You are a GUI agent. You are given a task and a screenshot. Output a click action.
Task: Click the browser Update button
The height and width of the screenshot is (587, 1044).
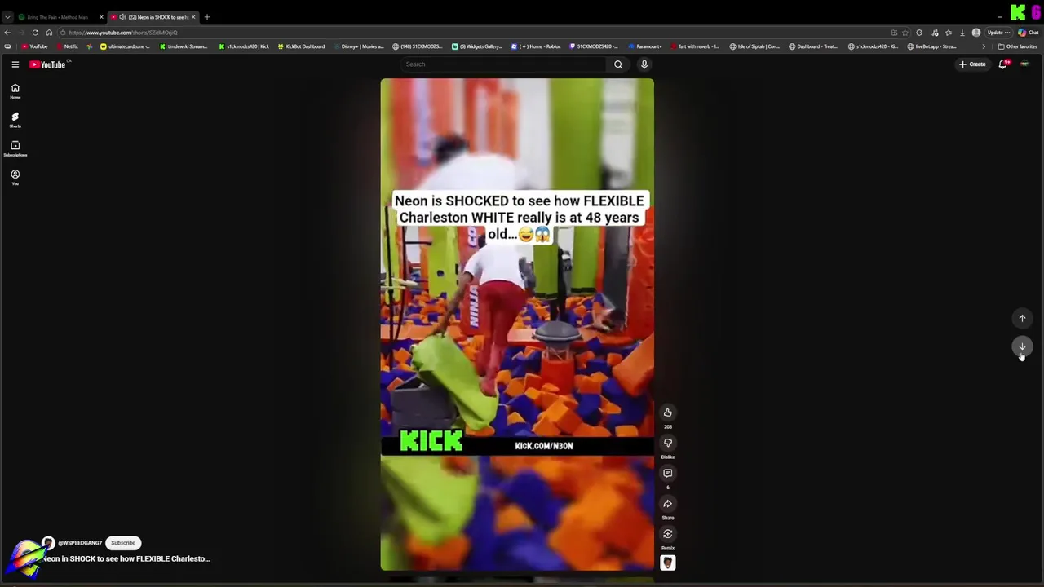tap(998, 33)
